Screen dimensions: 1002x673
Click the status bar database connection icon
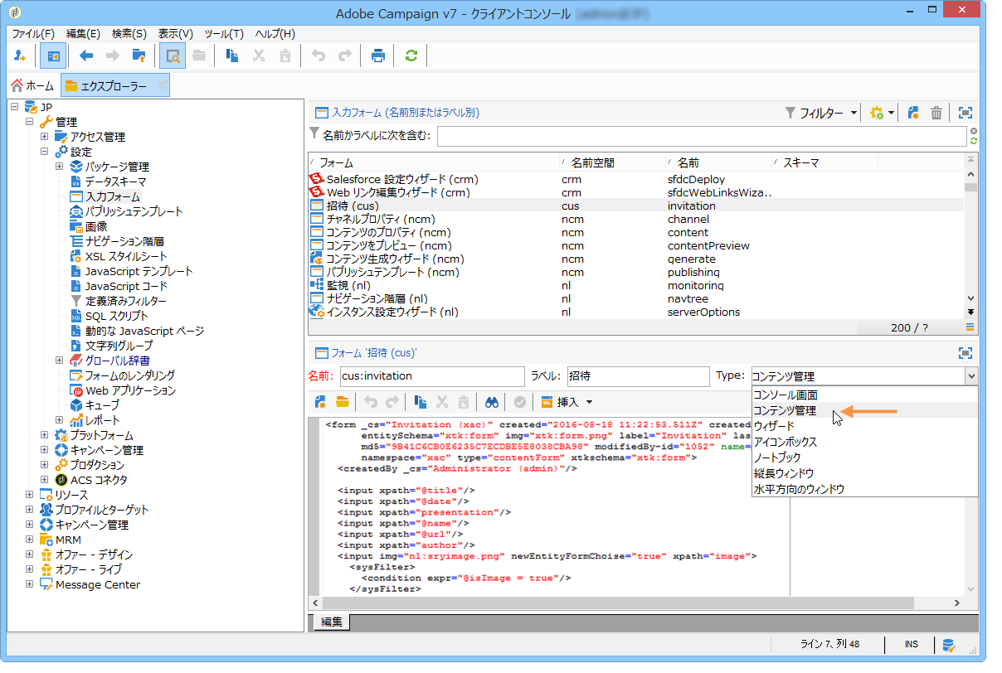[950, 644]
